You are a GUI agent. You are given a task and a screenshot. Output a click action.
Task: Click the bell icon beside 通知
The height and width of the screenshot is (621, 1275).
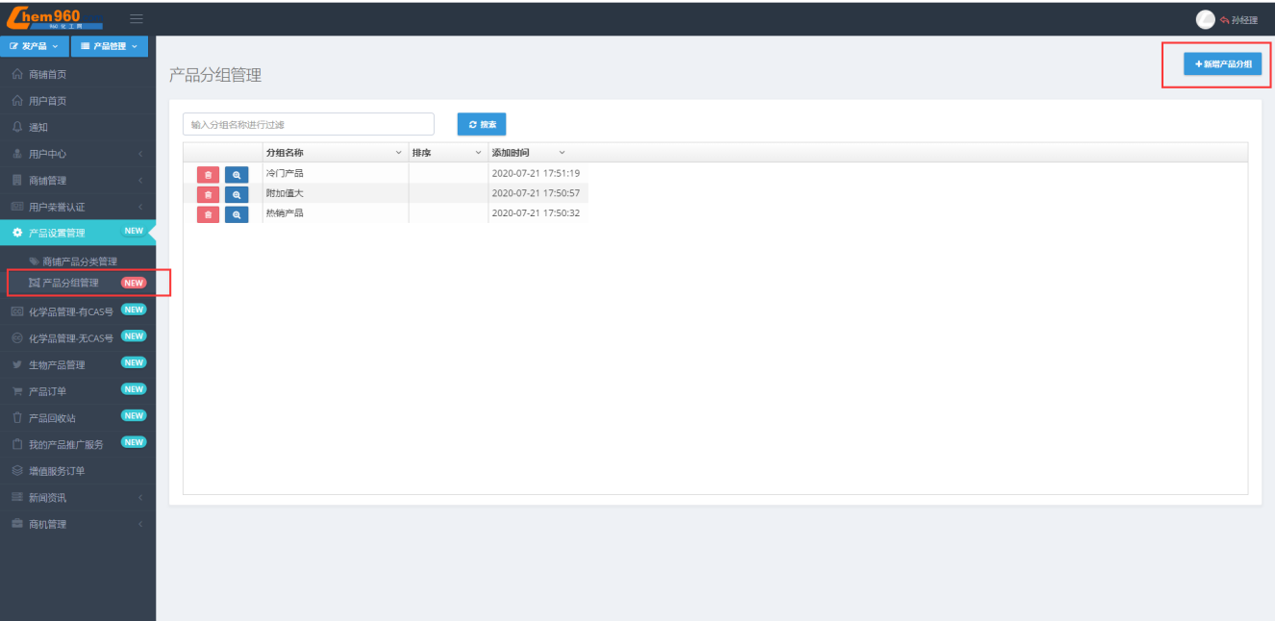pyautogui.click(x=17, y=127)
